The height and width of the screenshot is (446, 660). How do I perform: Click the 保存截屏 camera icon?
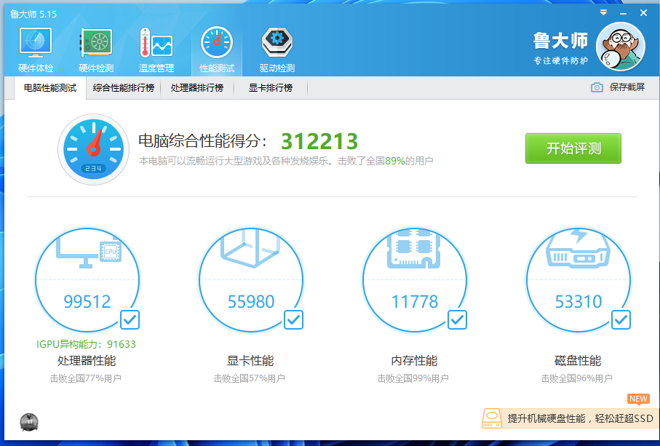[x=597, y=87]
